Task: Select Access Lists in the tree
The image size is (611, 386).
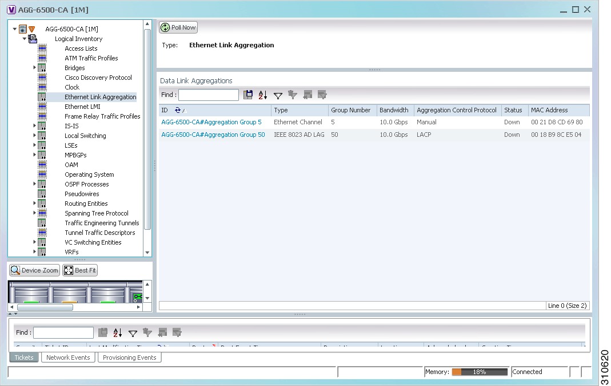Action: [x=81, y=48]
